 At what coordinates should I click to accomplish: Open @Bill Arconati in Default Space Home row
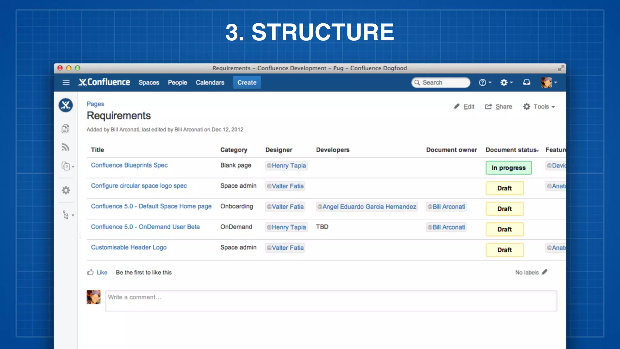click(x=446, y=207)
